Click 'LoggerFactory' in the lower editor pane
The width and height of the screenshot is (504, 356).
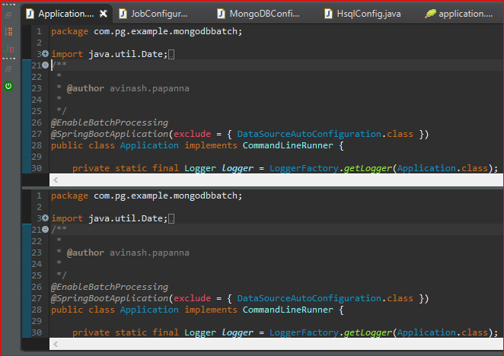tap(304, 332)
